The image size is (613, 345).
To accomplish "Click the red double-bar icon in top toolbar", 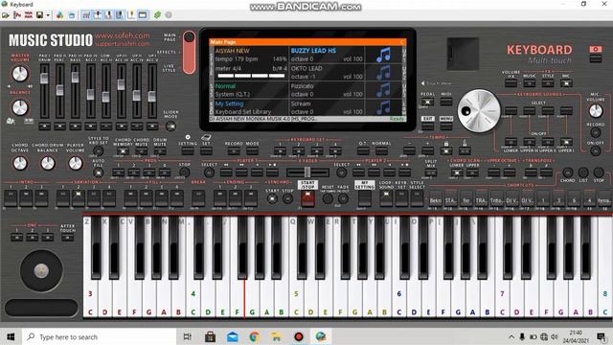I will click(x=28, y=15).
